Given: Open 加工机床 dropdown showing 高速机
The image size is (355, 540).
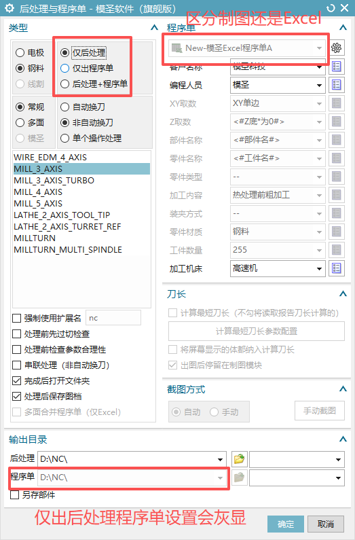Looking at the screenshot, I should tap(278, 268).
